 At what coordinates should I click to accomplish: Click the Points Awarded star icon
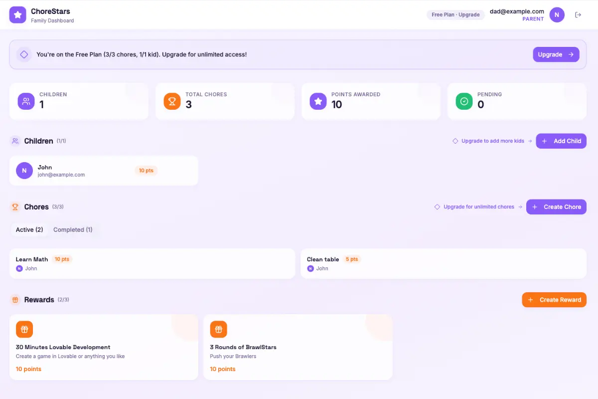(318, 101)
